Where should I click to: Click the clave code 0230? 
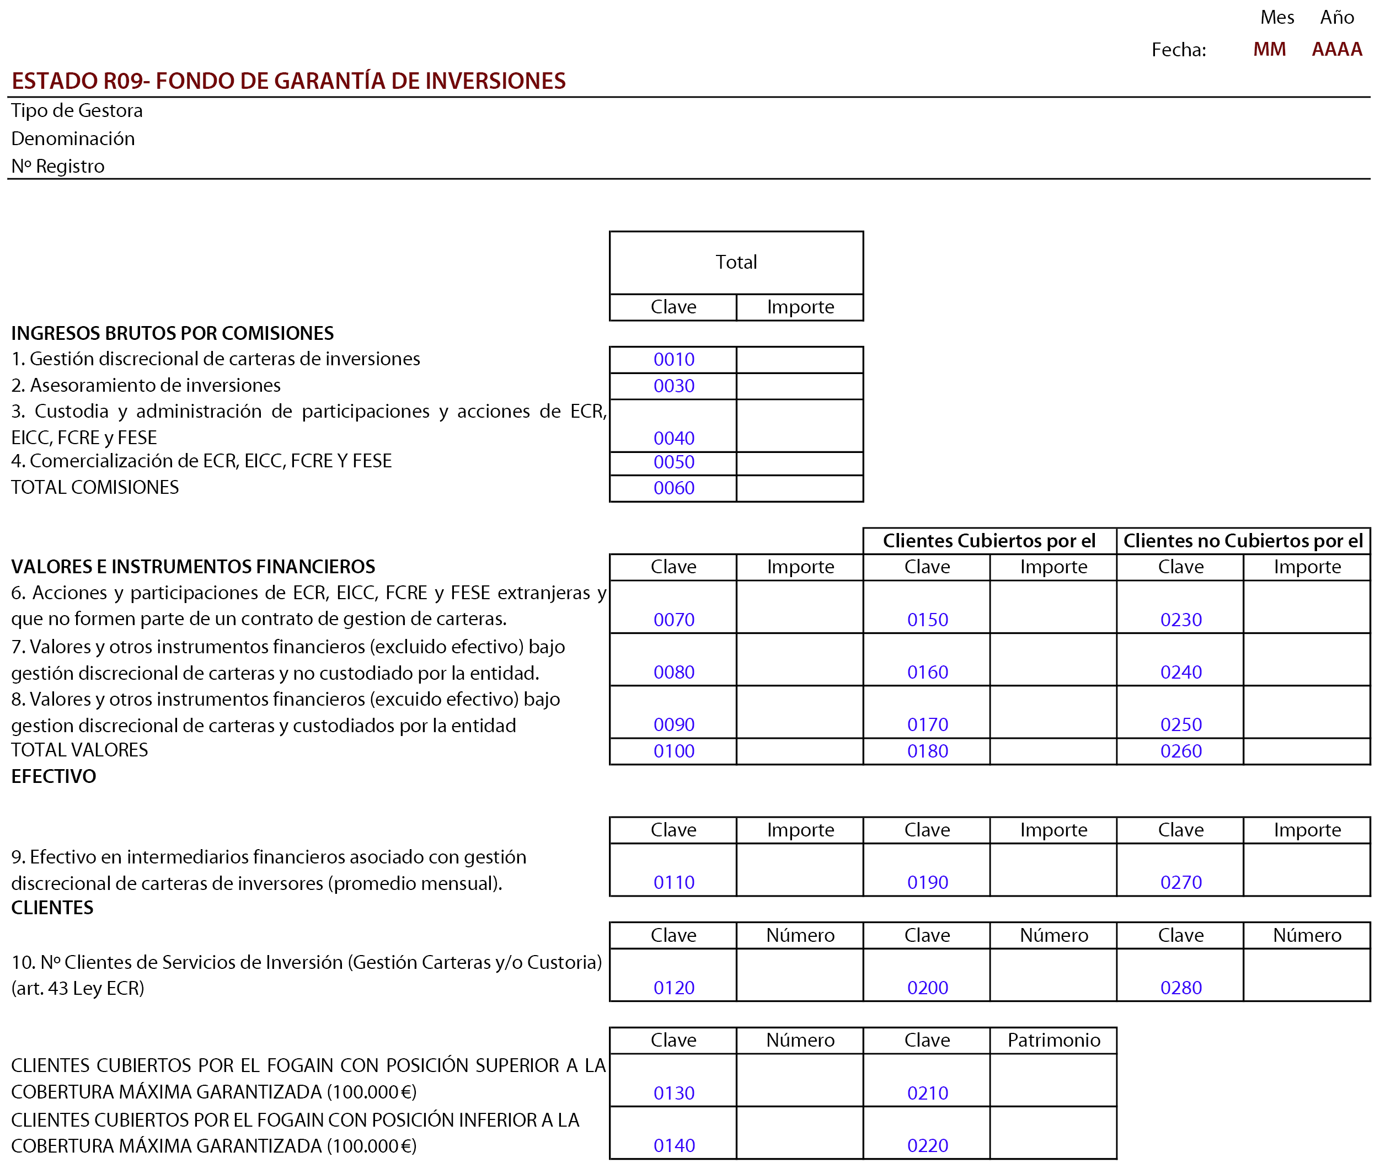tap(1181, 620)
